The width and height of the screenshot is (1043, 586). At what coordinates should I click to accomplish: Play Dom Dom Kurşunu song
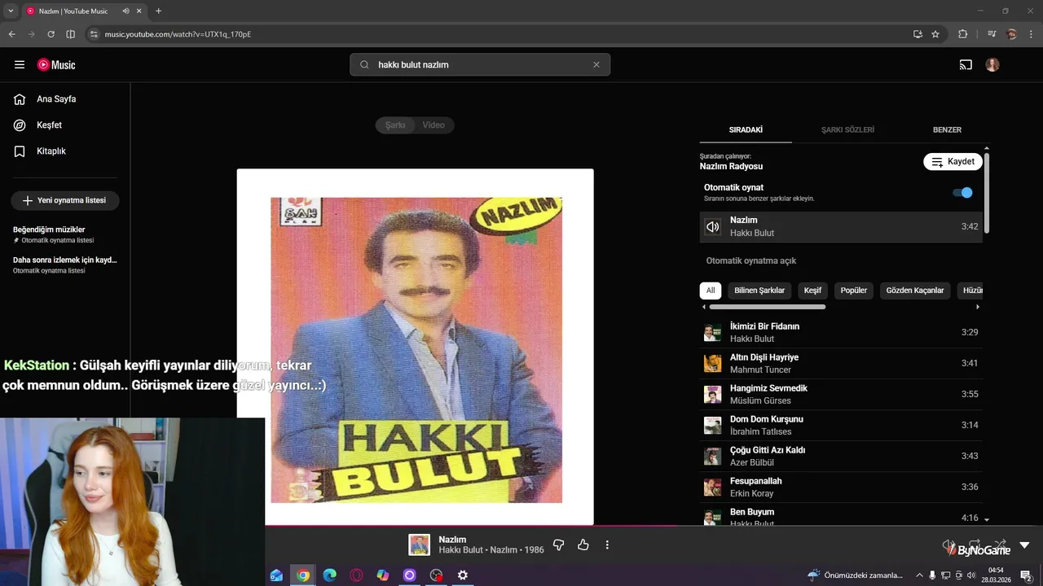(x=841, y=426)
